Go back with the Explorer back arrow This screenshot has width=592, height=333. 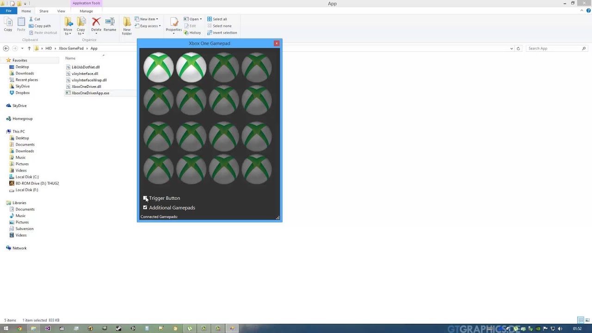coord(6,48)
